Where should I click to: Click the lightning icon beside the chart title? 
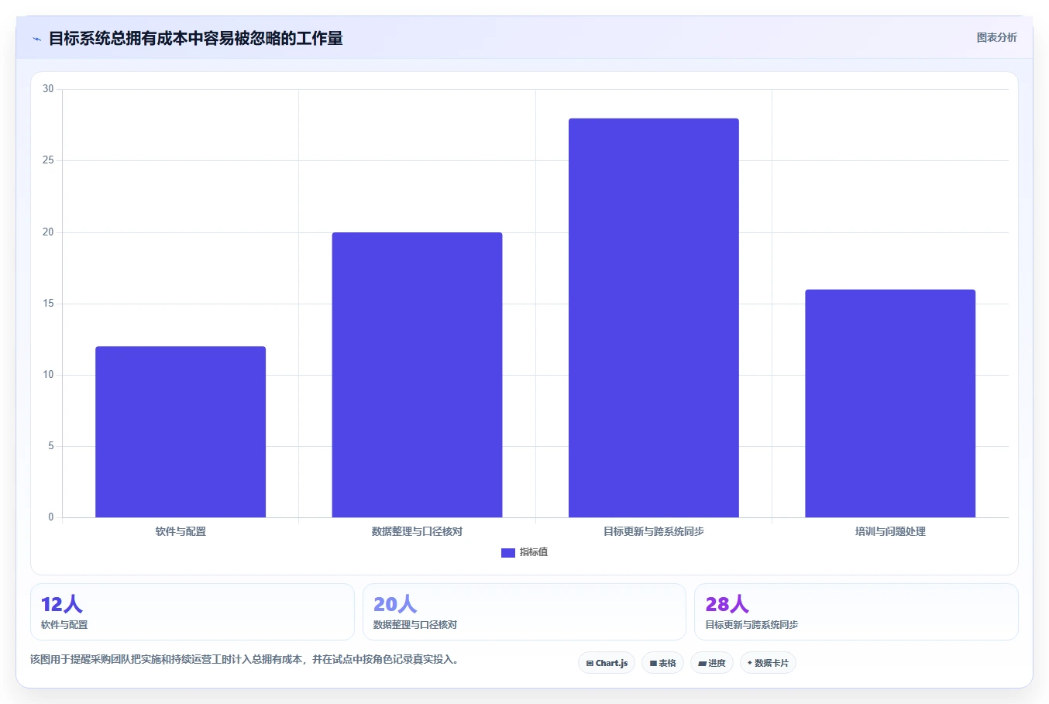(36, 39)
